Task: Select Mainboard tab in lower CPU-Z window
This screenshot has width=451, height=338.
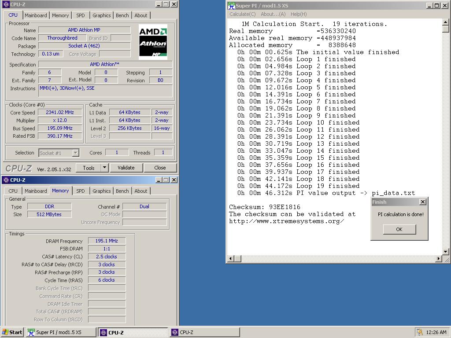Action: [x=36, y=191]
